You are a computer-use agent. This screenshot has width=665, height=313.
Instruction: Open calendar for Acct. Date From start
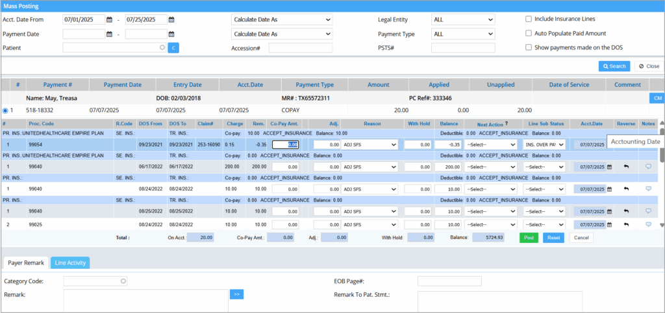[109, 19]
